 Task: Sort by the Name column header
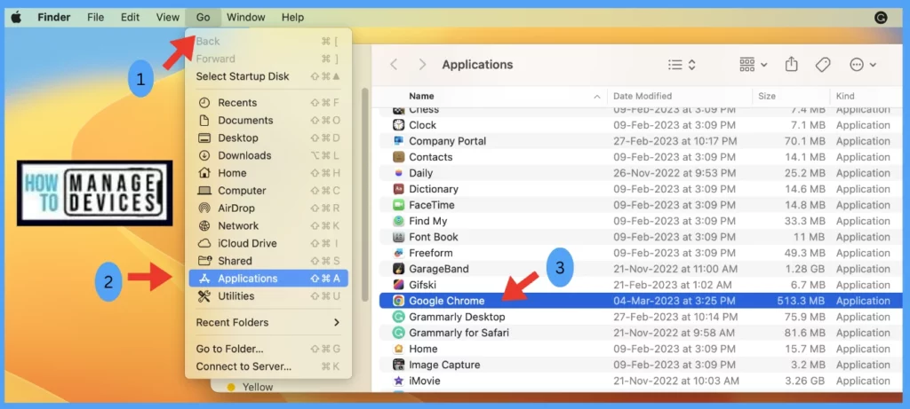(x=421, y=96)
